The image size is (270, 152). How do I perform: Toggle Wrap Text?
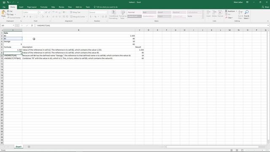pos(75,12)
